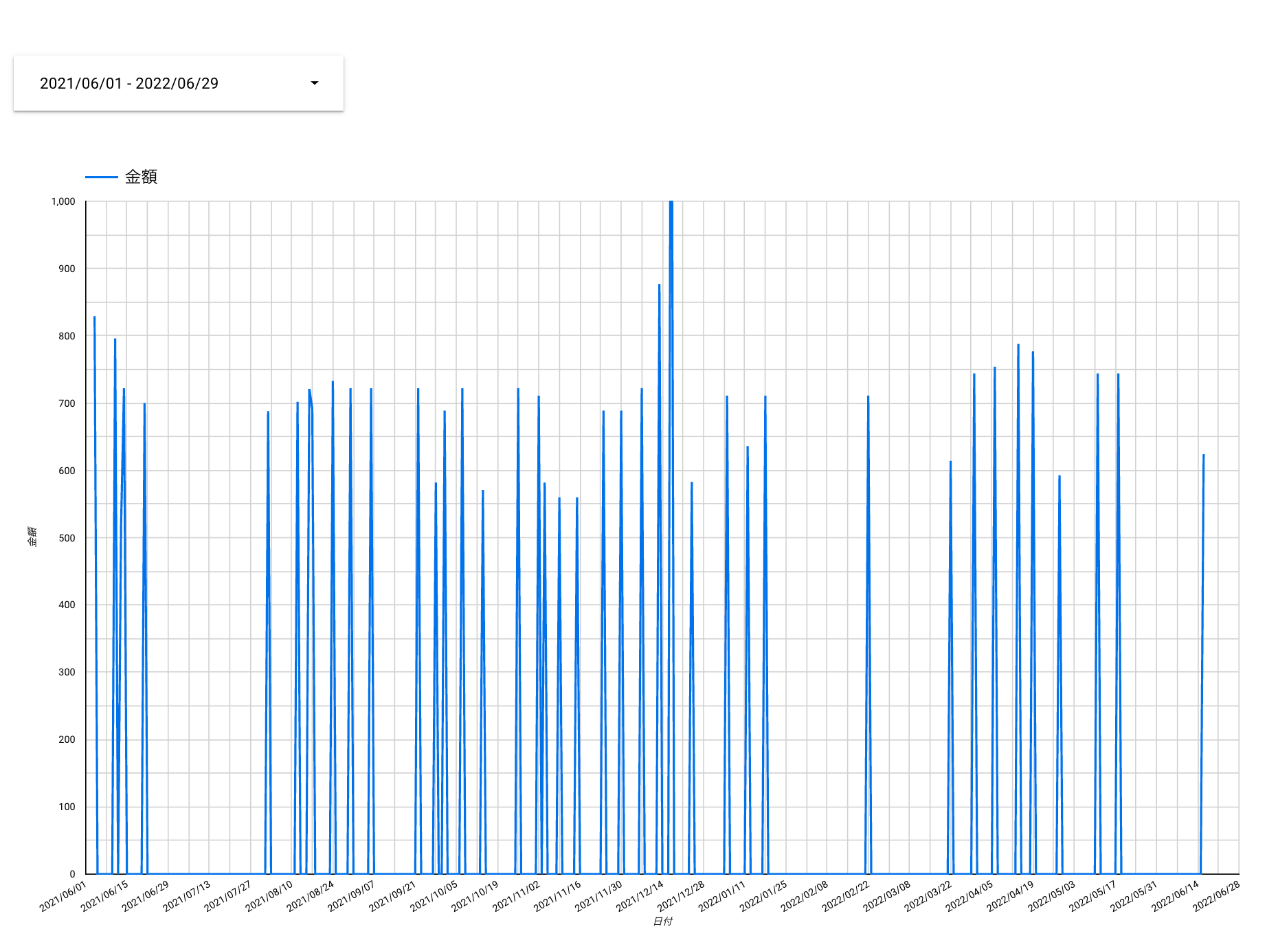Click the x-axis date 2021/06/01
The height and width of the screenshot is (951, 1278).
pyautogui.click(x=63, y=896)
